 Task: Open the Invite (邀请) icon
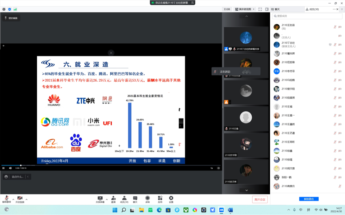[113, 199]
